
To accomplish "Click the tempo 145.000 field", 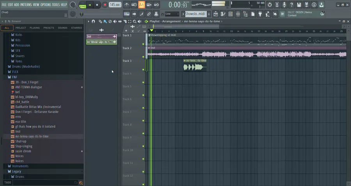I will point(115,5).
